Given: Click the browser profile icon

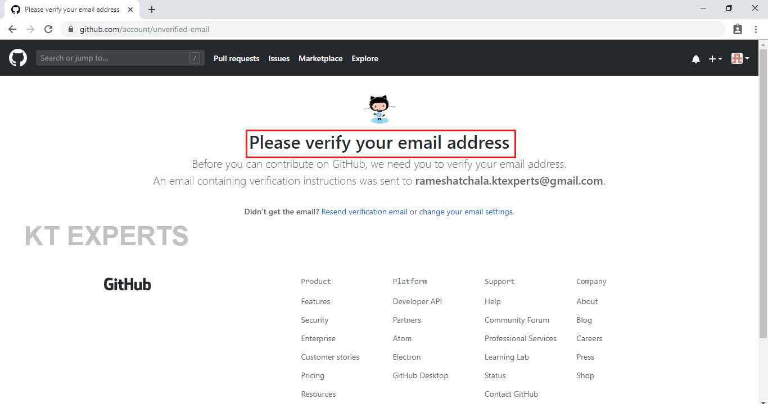Looking at the screenshot, I should coord(738,29).
